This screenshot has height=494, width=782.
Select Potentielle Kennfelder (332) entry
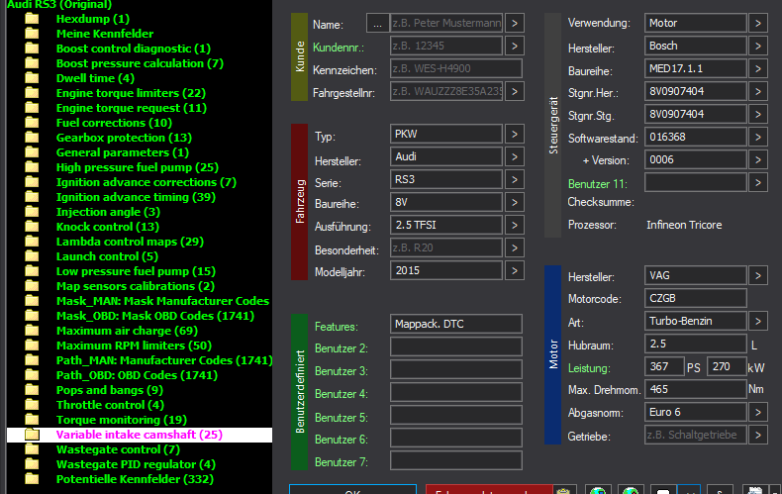click(x=133, y=479)
